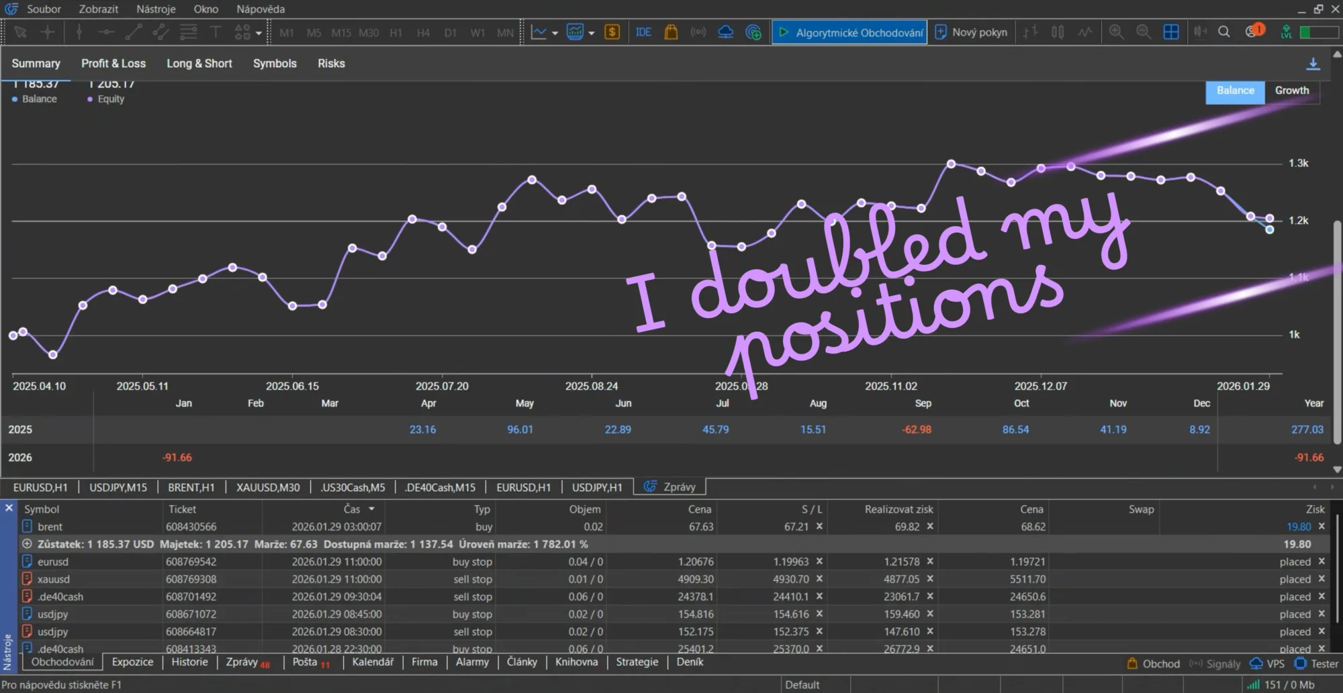
Task: Switch to the Profit & Loss tab
Action: coord(113,63)
